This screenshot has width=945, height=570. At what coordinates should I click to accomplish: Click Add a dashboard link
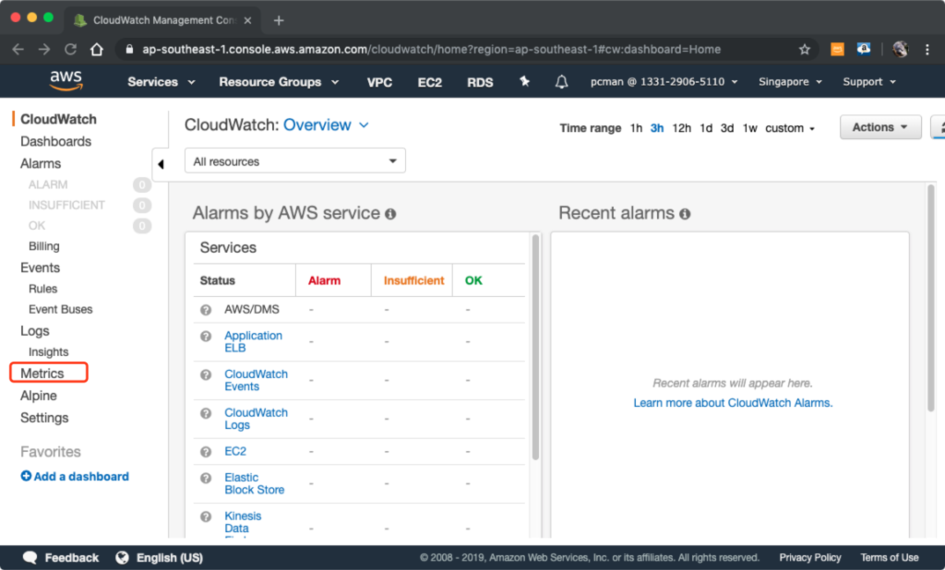(75, 477)
